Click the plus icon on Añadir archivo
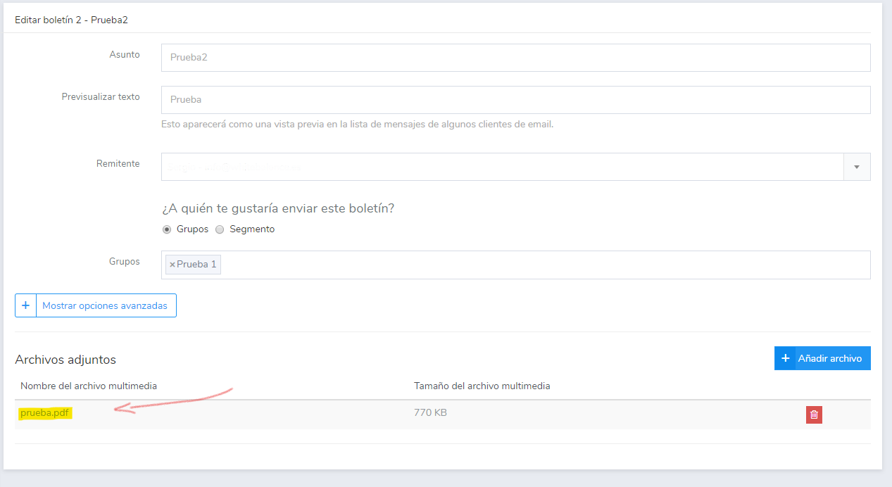Viewport: 892px width, 487px height. tap(785, 358)
